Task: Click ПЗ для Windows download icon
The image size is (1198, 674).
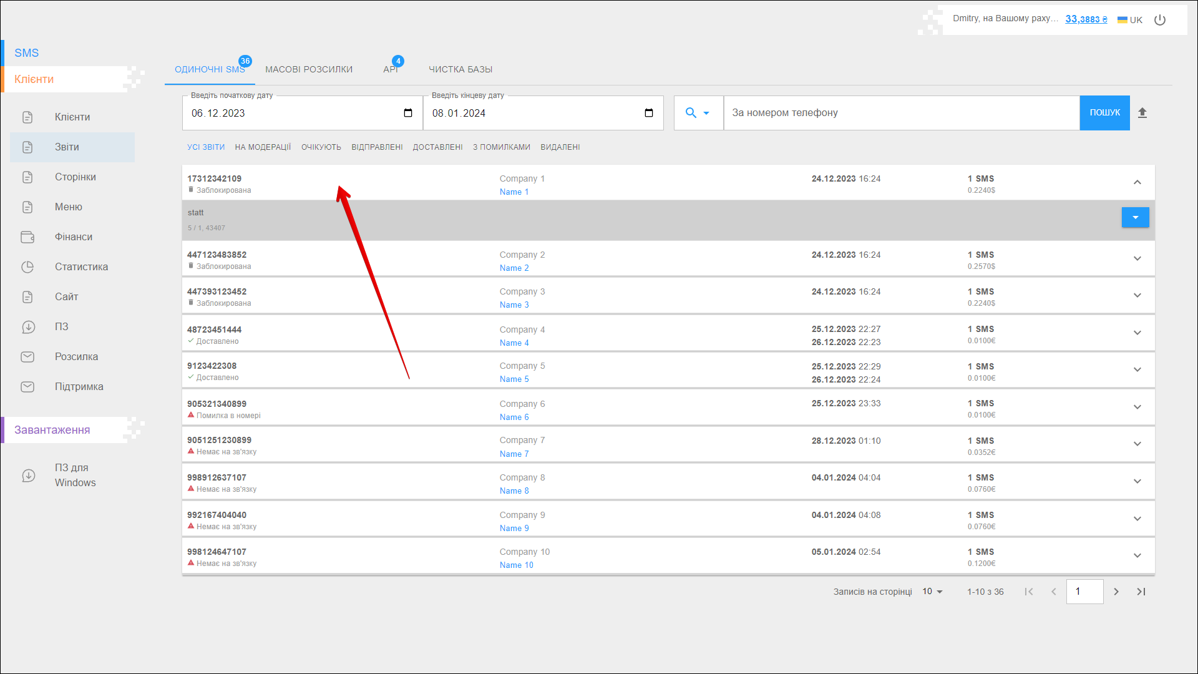Action: [29, 476]
